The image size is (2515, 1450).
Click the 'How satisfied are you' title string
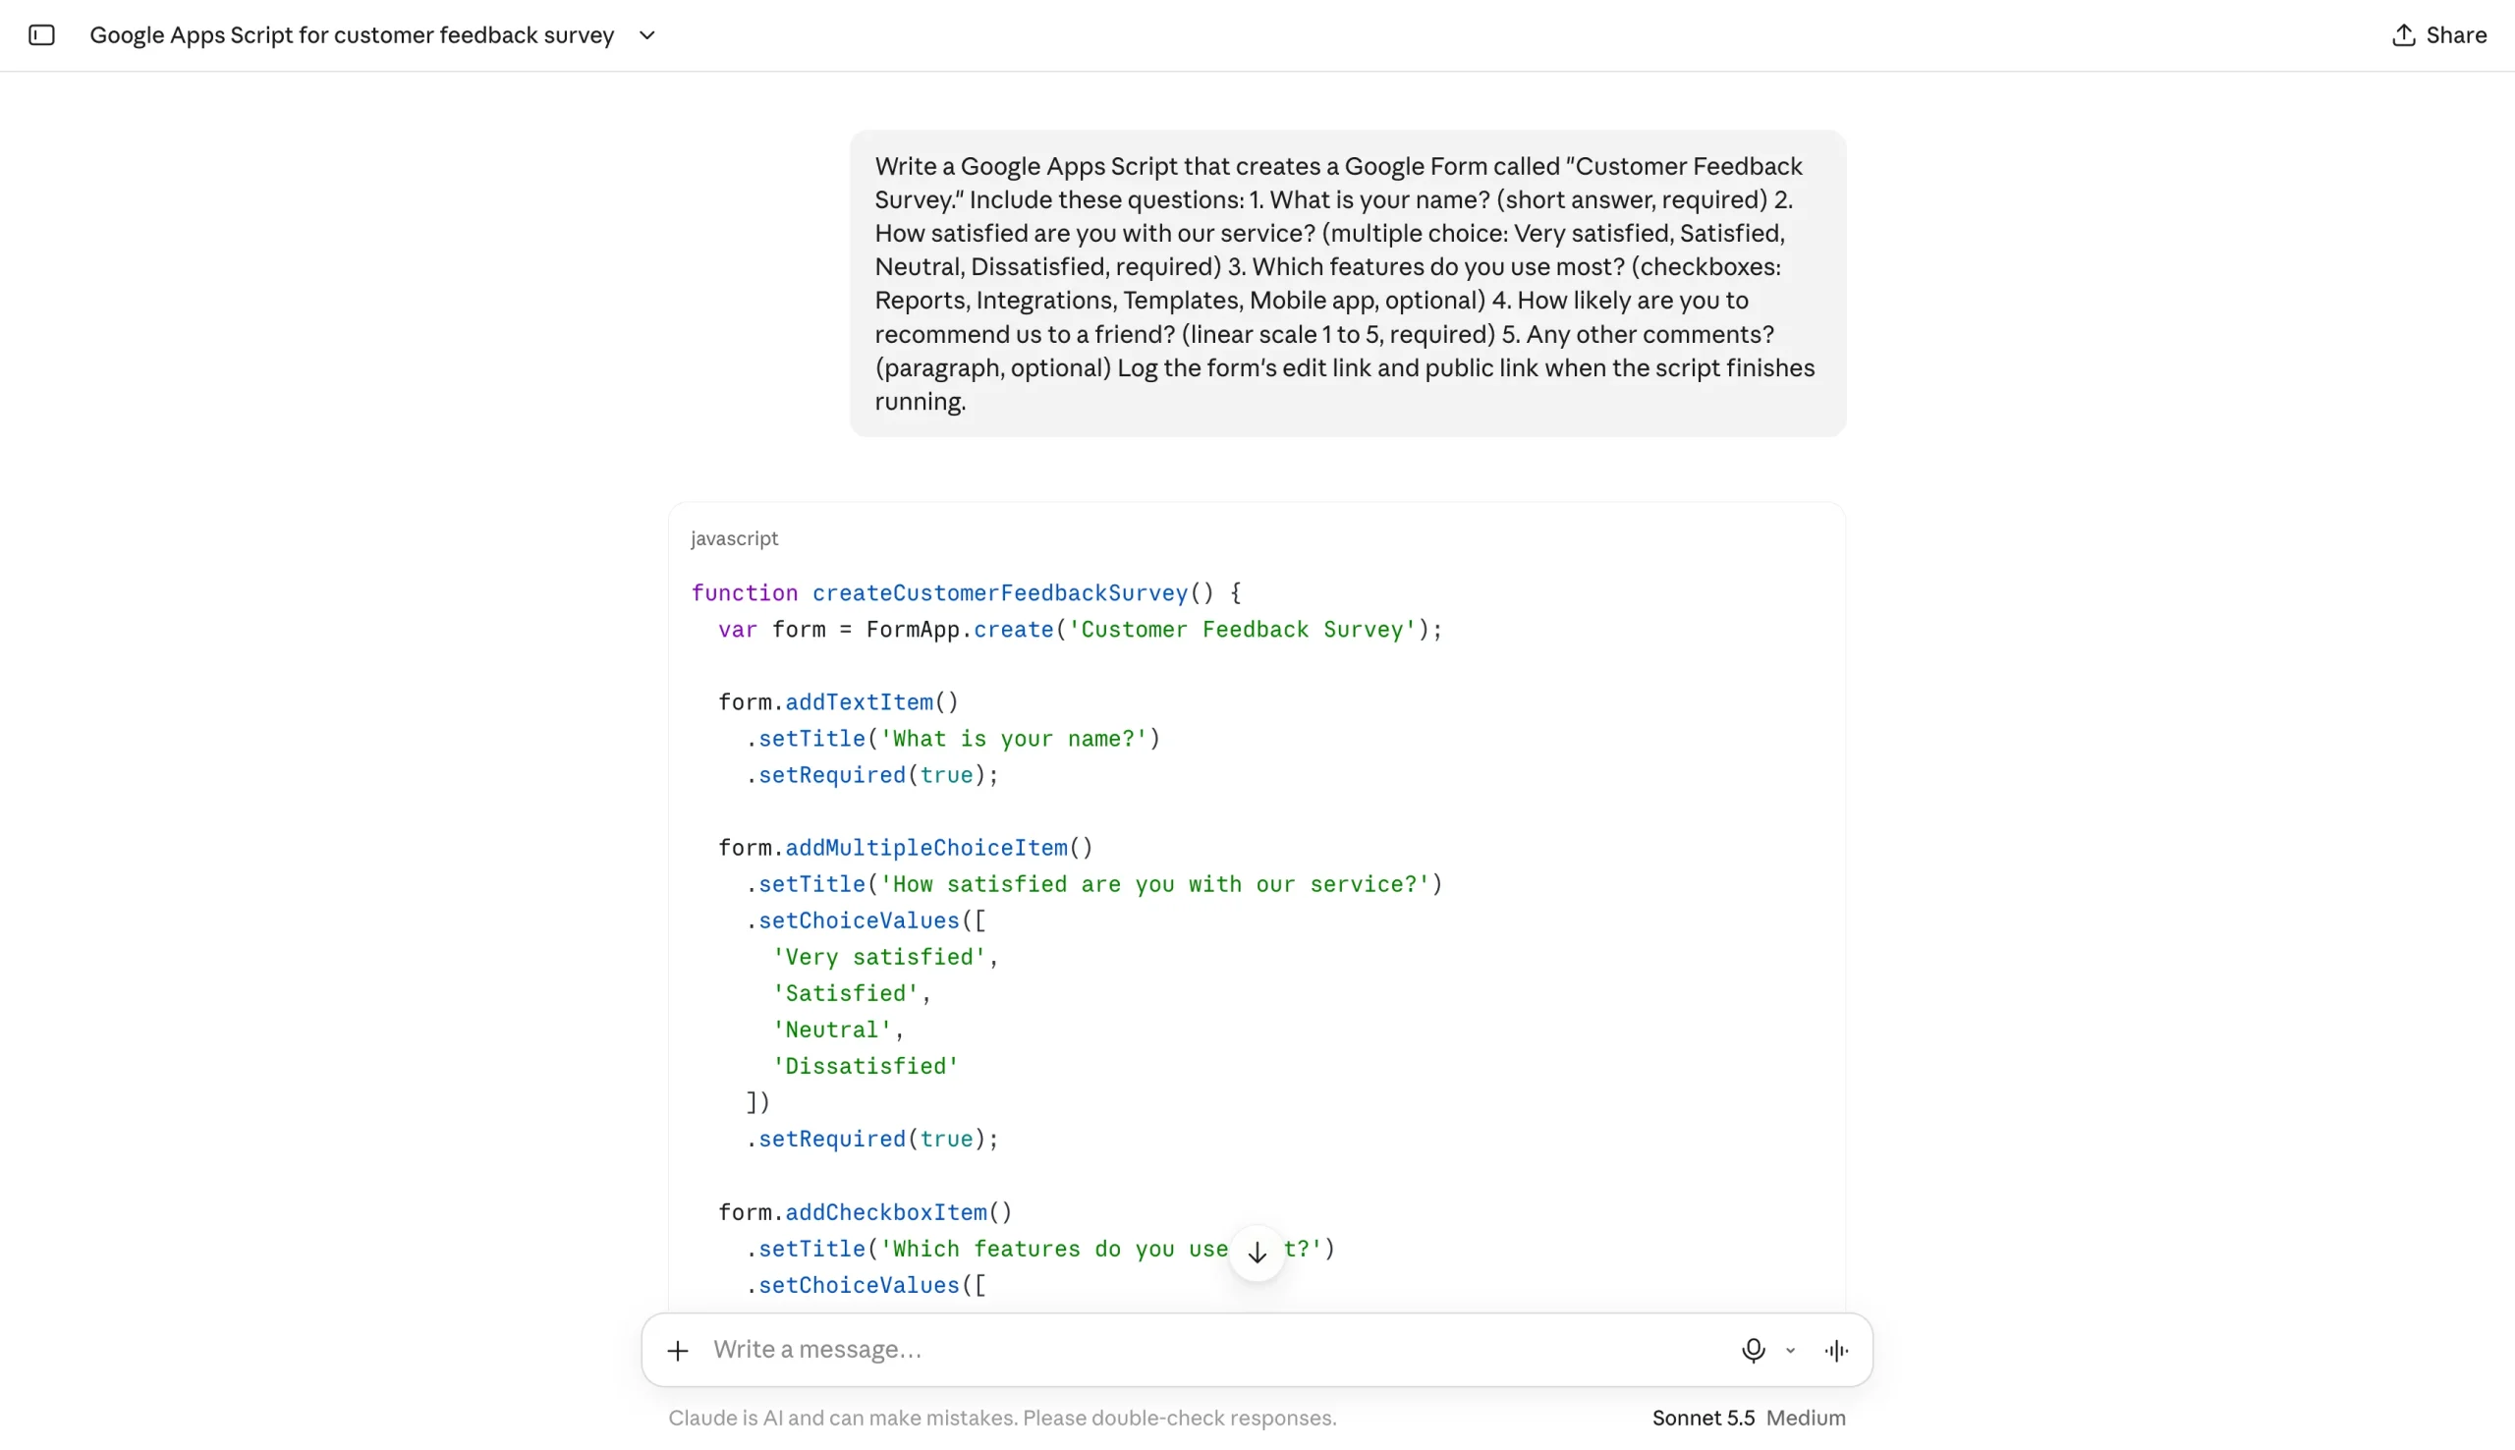(x=1156, y=884)
